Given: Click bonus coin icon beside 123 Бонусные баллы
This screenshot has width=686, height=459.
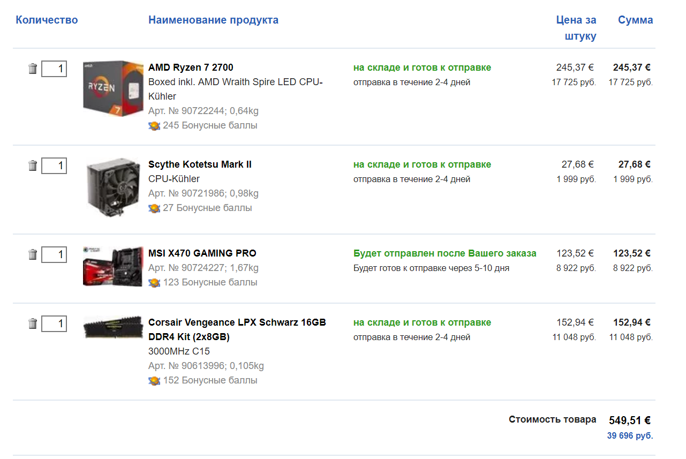Looking at the screenshot, I should pyautogui.click(x=154, y=283).
